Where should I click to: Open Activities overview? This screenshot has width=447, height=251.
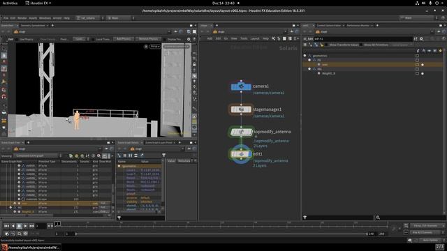10,3
